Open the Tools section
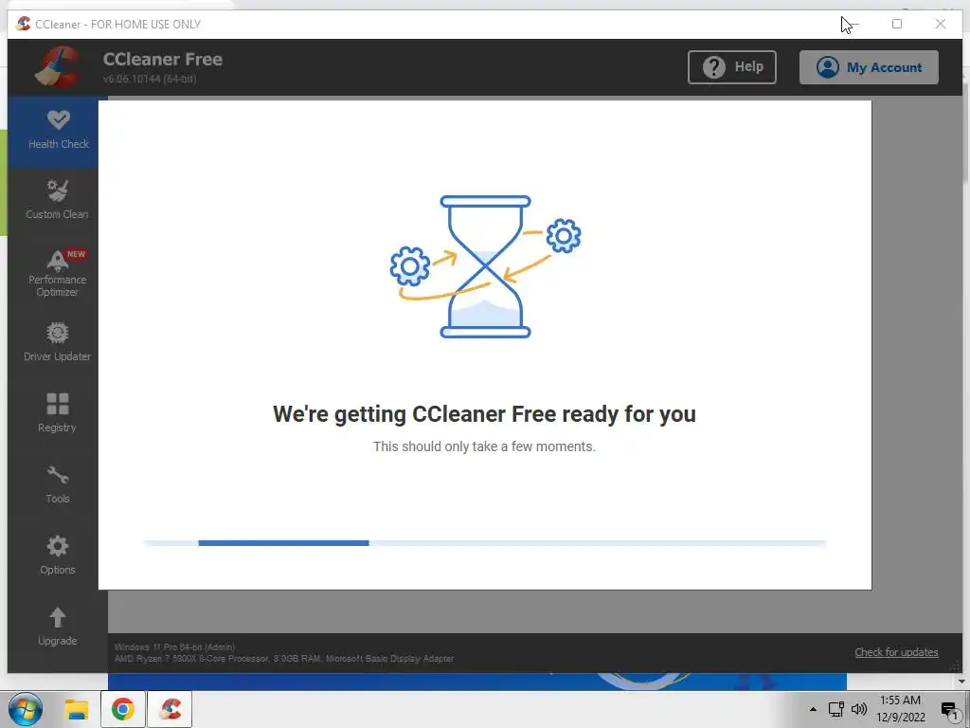This screenshot has width=970, height=728. [57, 484]
